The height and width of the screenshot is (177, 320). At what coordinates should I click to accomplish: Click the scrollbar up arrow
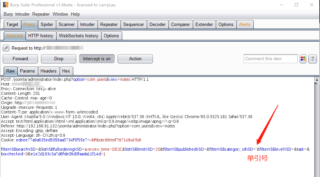[317, 80]
